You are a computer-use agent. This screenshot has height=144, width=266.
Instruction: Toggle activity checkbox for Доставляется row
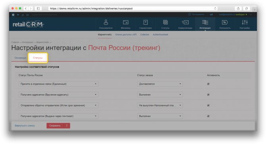click(x=208, y=84)
